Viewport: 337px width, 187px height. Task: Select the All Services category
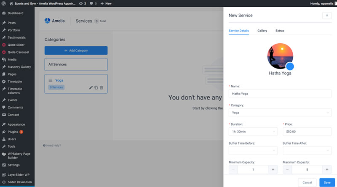tap(76, 64)
